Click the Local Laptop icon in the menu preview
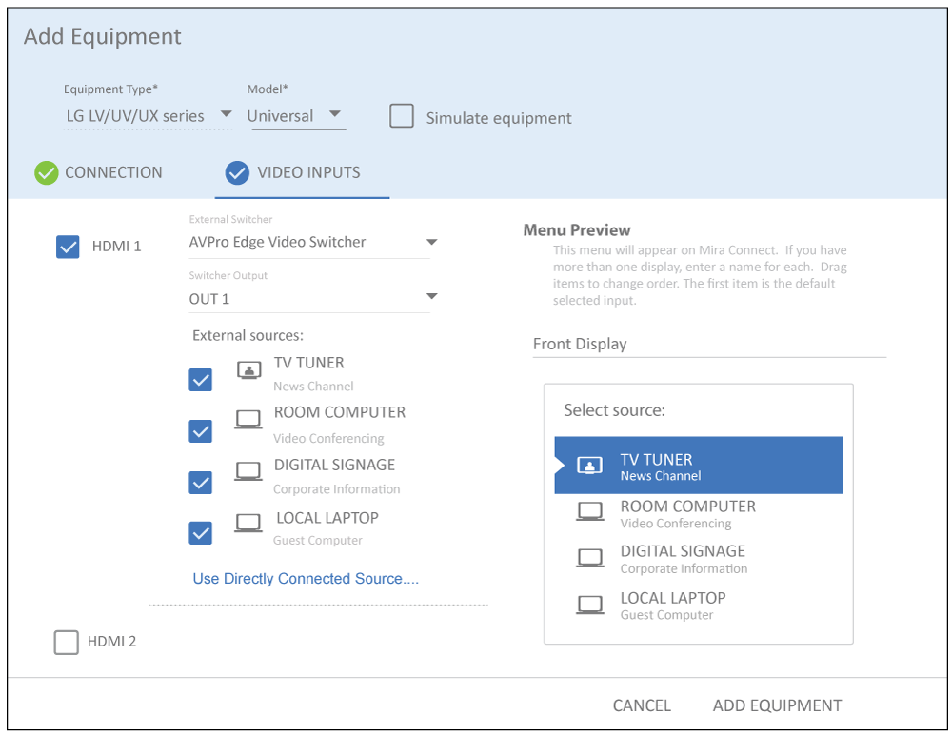 pyautogui.click(x=590, y=605)
